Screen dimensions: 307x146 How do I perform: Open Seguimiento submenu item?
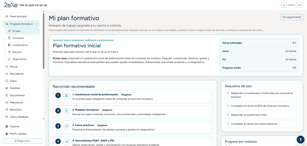(22, 59)
